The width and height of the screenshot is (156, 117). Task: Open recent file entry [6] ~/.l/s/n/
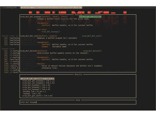pyautogui.click(x=12, y=55)
